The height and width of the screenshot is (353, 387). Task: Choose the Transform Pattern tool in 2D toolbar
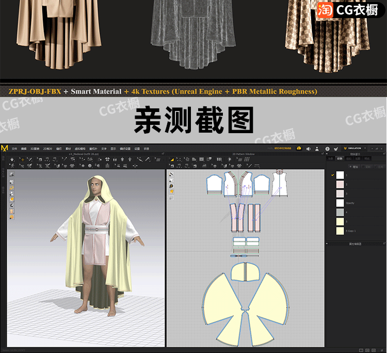point(179,159)
